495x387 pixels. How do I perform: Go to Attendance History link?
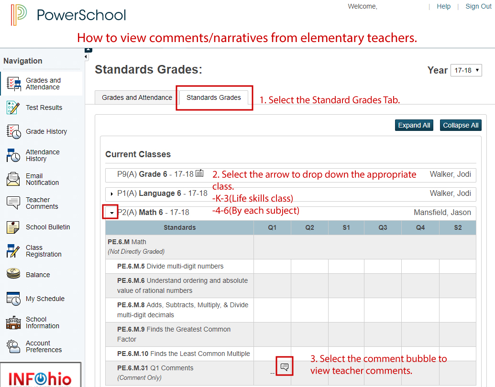(43, 155)
